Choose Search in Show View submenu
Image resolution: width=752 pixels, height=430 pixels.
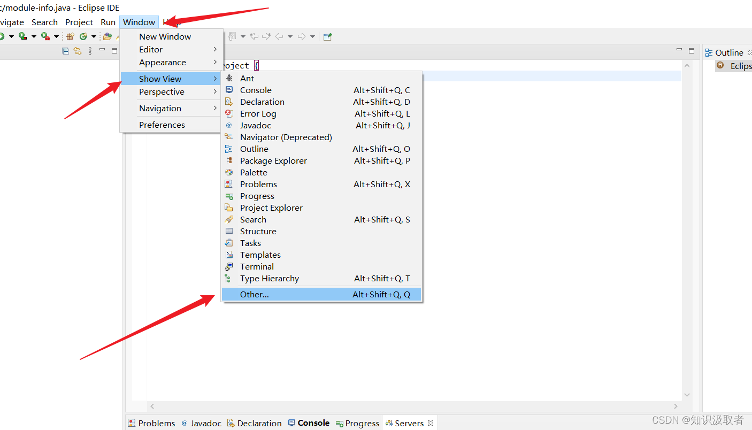click(321, 219)
